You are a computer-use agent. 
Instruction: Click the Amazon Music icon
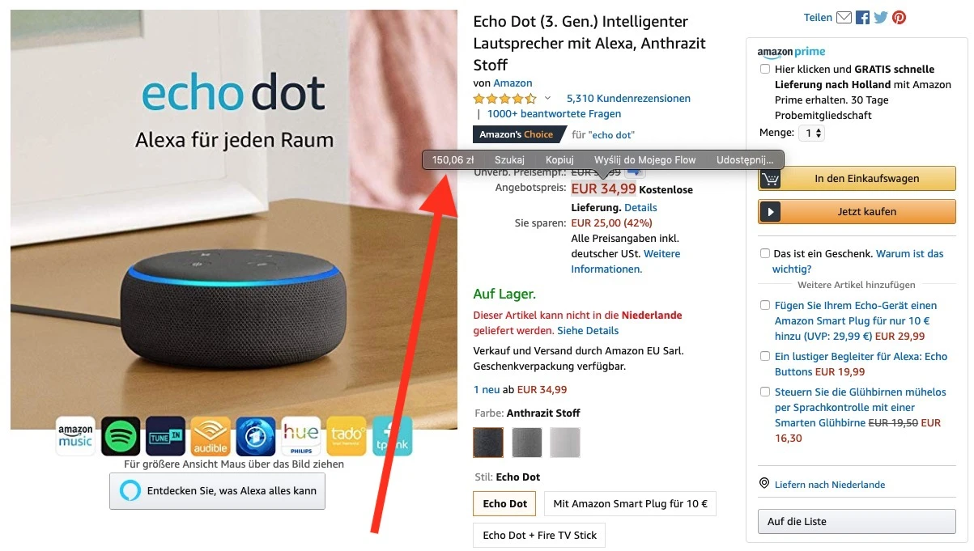tap(75, 436)
